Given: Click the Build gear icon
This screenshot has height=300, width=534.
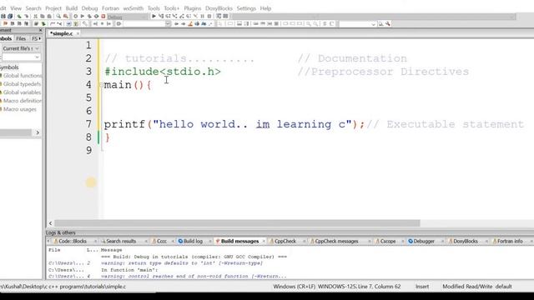Looking at the screenshot, I should pos(75,16).
